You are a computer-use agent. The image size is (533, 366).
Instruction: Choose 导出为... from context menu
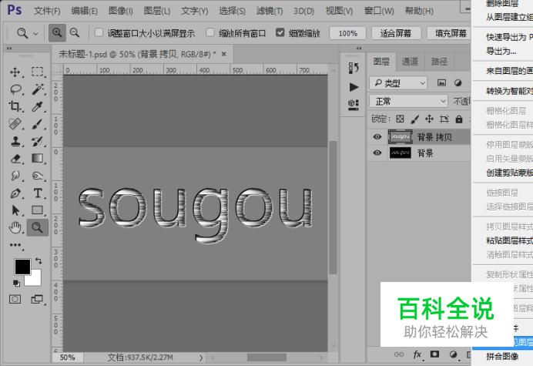pyautogui.click(x=501, y=52)
